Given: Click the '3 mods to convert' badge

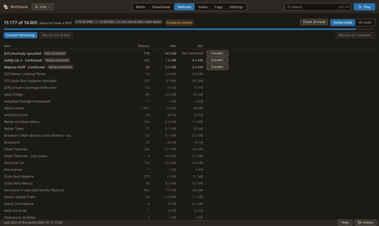Looking at the screenshot, I should pyautogui.click(x=179, y=22).
